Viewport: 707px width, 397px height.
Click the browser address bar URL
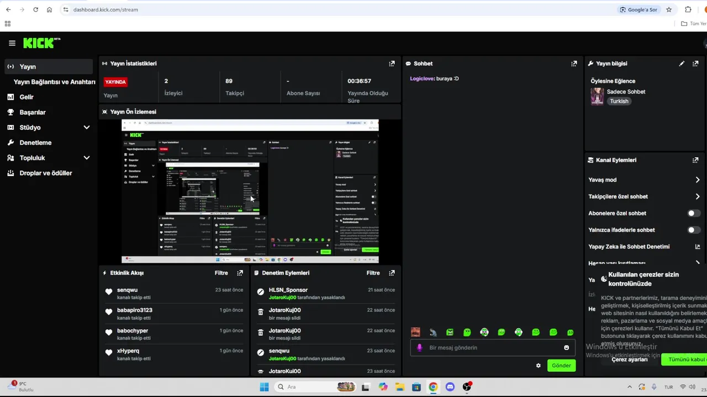105,9
